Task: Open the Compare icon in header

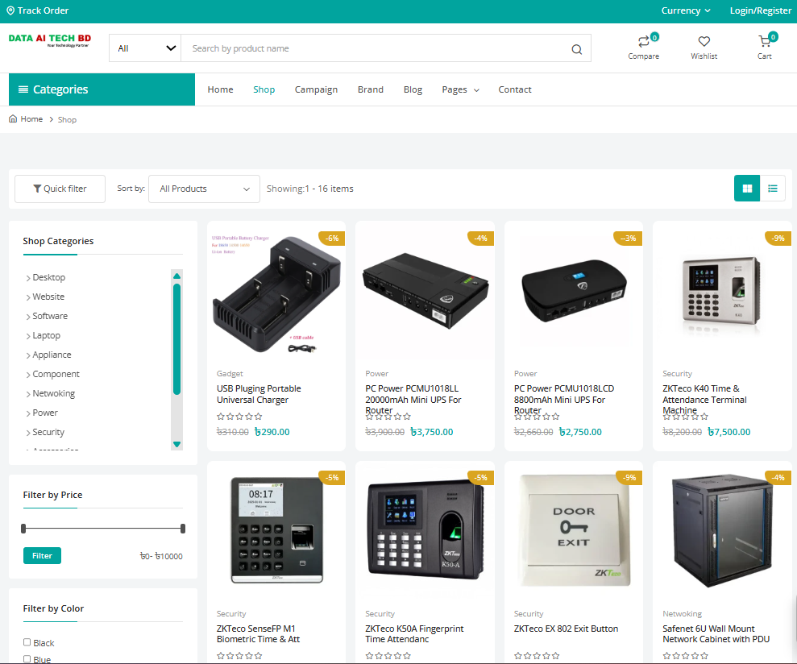Action: [644, 41]
